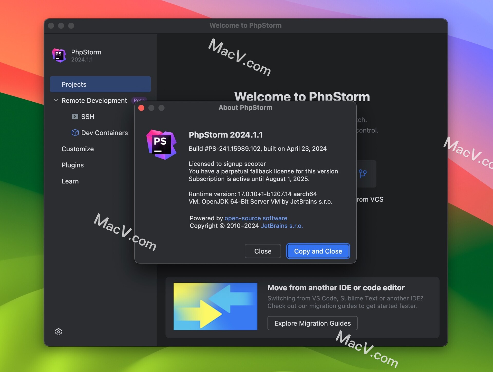The width and height of the screenshot is (493, 372).
Task: Open the open-source software link
Action: click(256, 218)
